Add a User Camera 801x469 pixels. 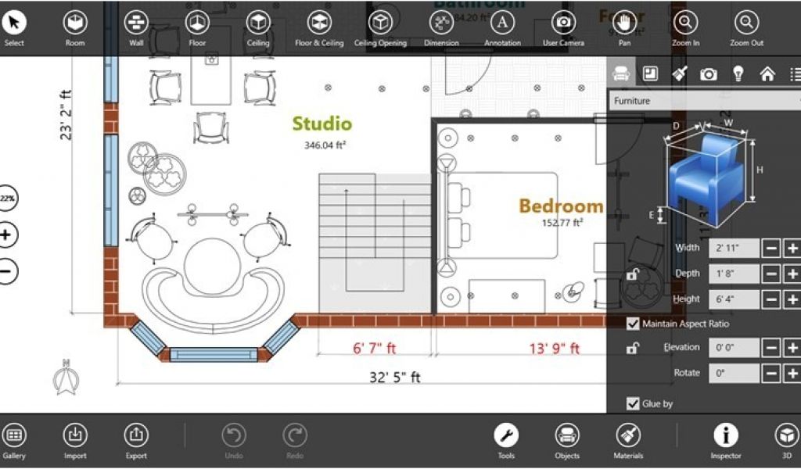(563, 23)
